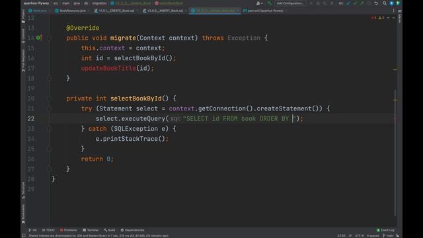Open the Git tool window button

coord(32,230)
